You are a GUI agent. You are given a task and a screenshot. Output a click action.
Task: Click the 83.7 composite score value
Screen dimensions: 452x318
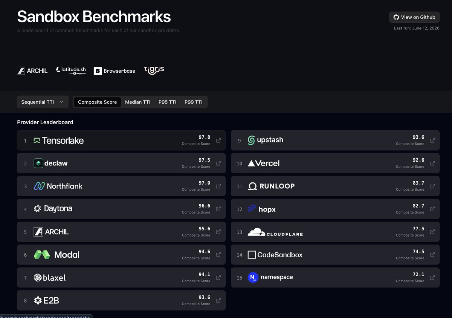point(418,183)
